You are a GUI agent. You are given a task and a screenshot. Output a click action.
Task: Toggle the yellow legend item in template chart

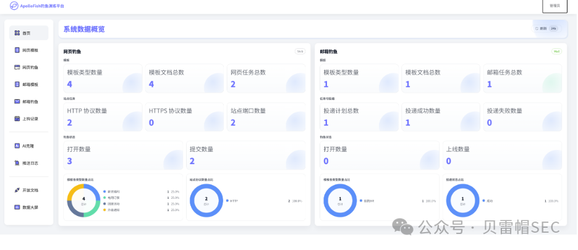(x=112, y=210)
